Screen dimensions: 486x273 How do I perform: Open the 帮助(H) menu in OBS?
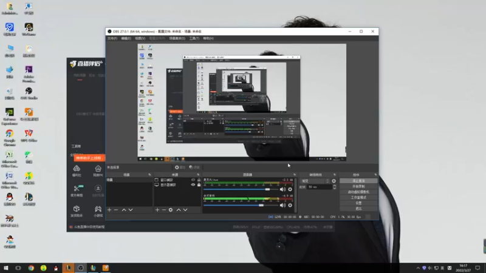(208, 38)
